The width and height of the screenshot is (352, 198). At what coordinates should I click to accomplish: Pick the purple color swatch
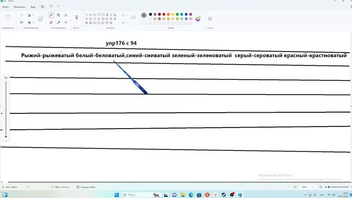click(x=191, y=14)
